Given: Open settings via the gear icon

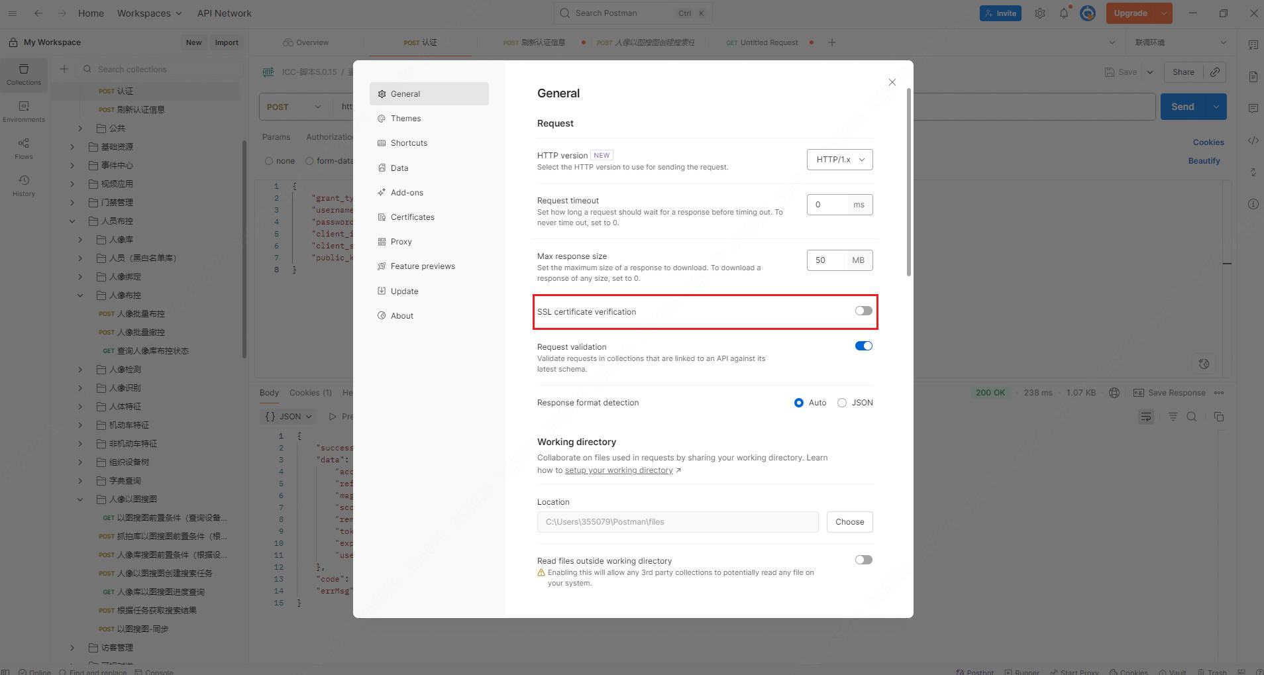Looking at the screenshot, I should pyautogui.click(x=1040, y=13).
